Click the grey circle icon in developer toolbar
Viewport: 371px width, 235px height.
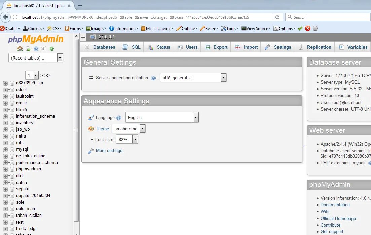point(315,28)
